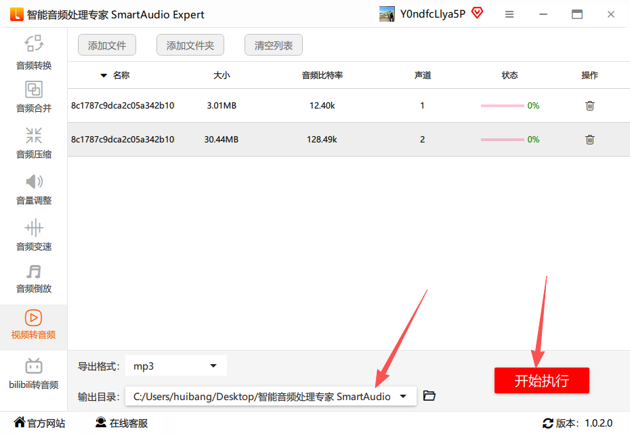Expand the 导出格式 mp3 format dropdown
Image resolution: width=630 pixels, height=434 pixels.
pos(213,366)
